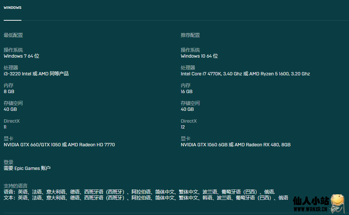Click the 存储空间 label under 推荐配置
The width and height of the screenshot is (349, 215).
(190, 103)
